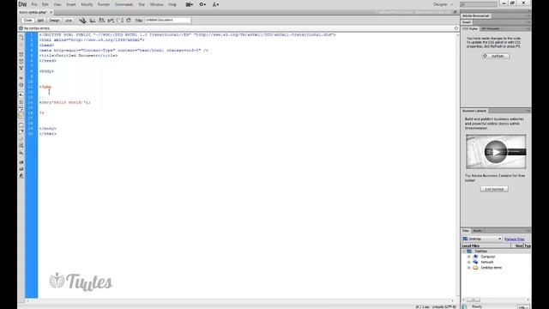Switch to Design view

(x=54, y=21)
